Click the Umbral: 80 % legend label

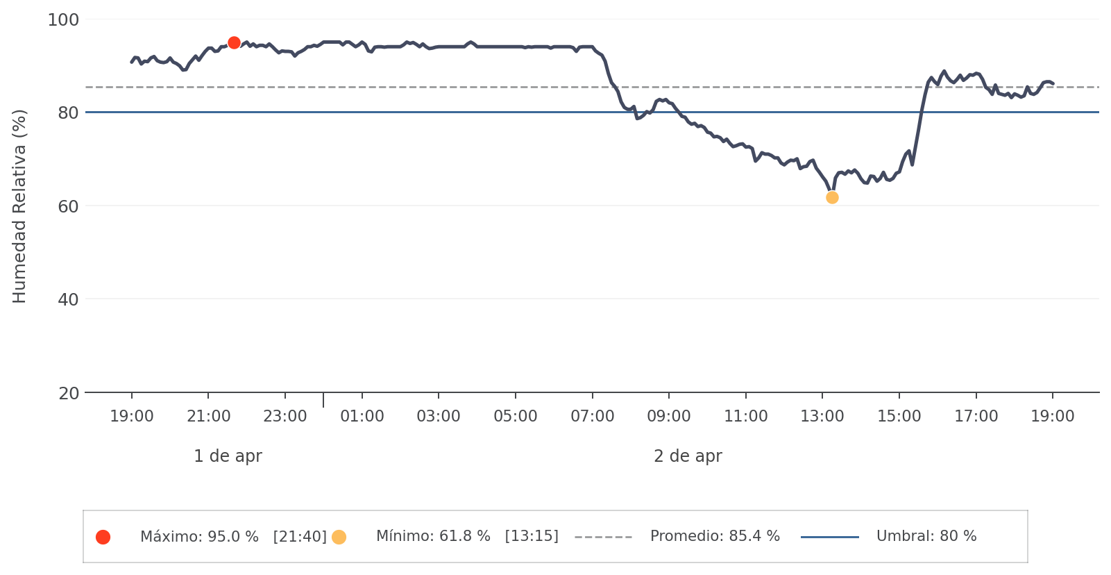pyautogui.click(x=926, y=537)
